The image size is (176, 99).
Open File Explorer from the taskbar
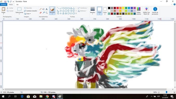41,96
